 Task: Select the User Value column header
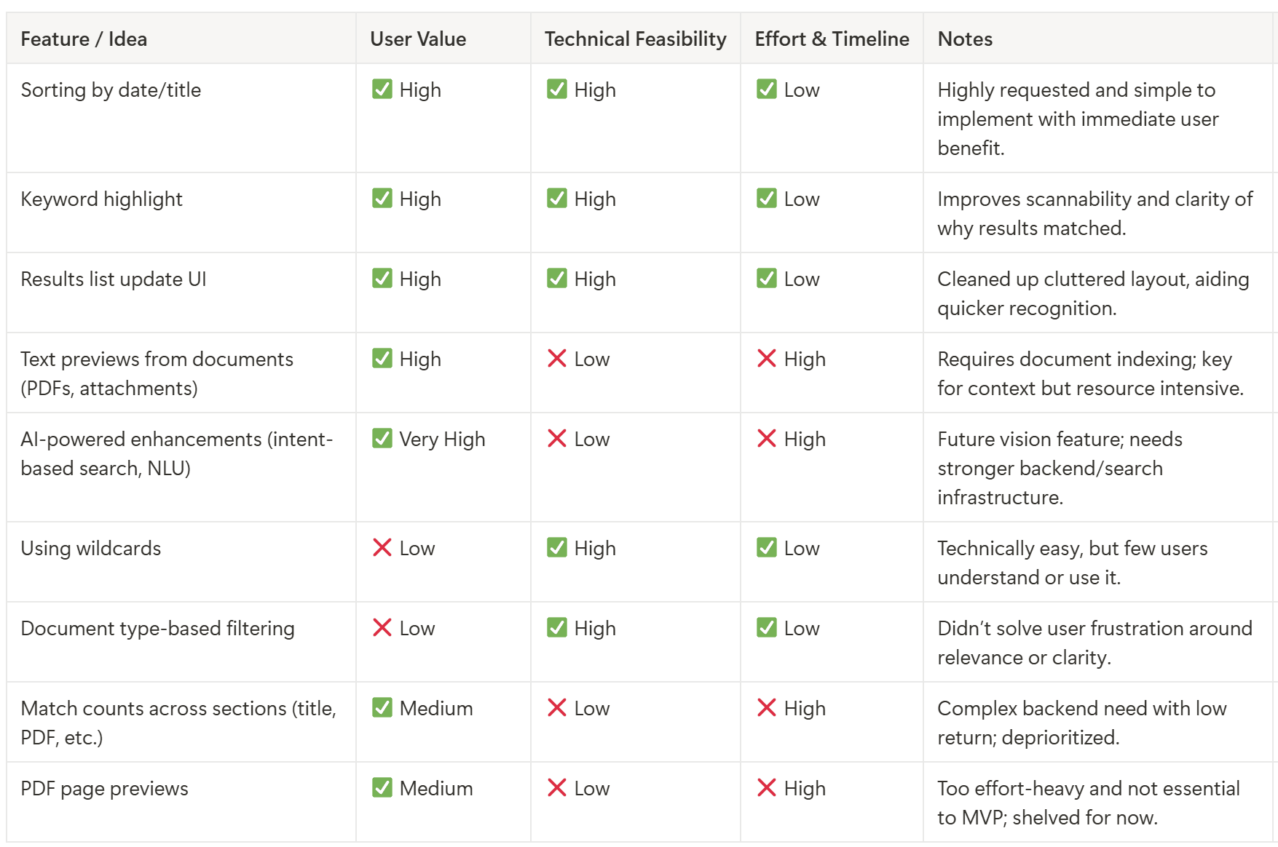443,39
